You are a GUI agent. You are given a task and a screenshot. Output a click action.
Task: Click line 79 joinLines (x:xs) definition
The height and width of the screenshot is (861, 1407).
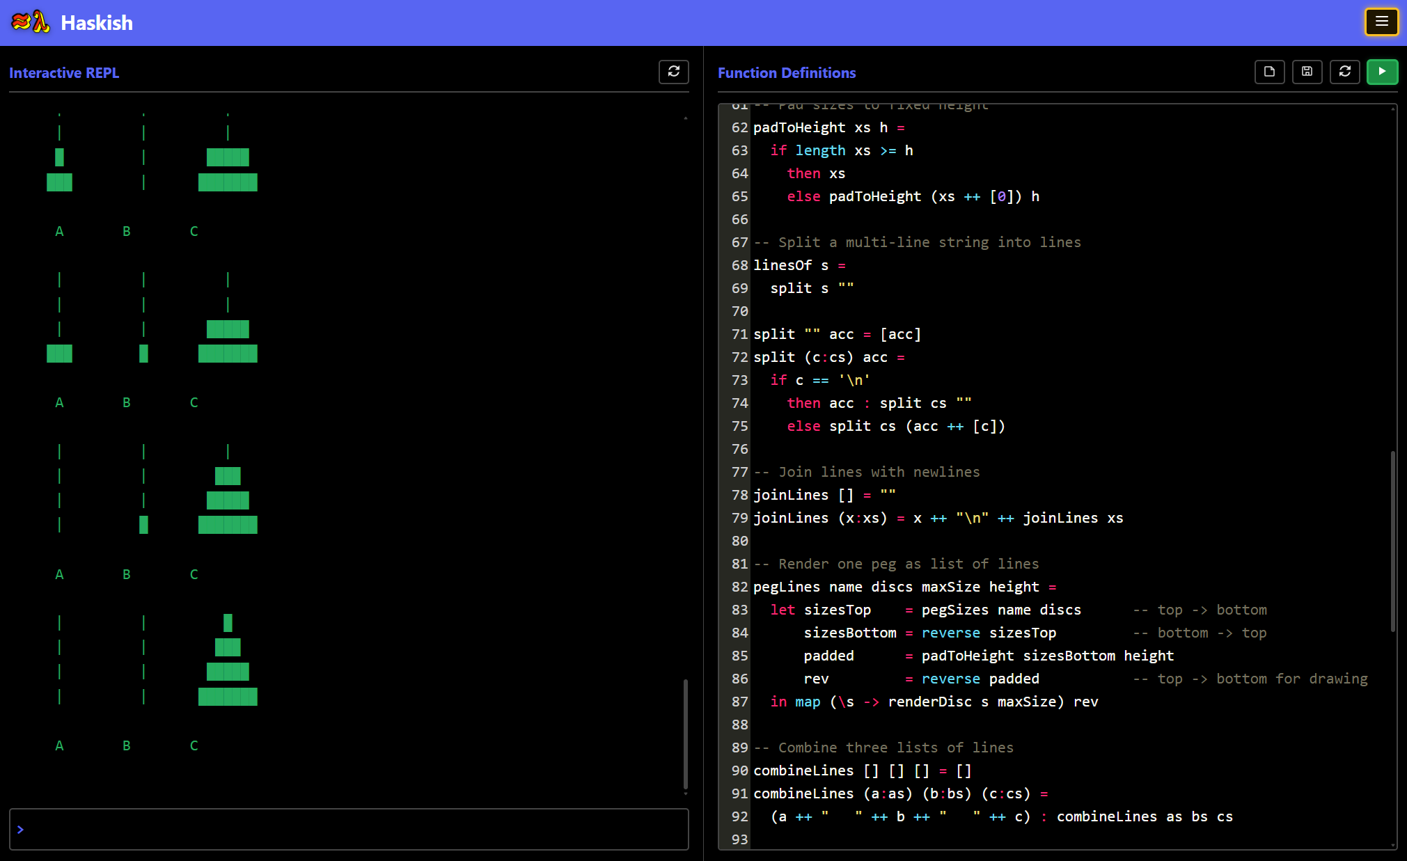938,518
